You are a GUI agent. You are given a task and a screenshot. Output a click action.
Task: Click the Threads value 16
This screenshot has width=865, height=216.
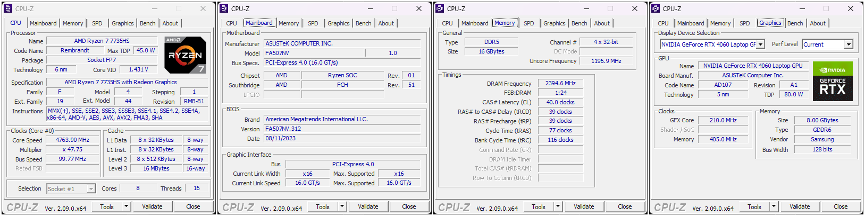coord(197,188)
